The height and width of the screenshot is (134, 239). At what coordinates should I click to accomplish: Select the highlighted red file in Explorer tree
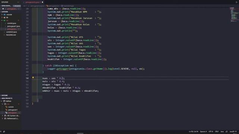pos(11,29)
